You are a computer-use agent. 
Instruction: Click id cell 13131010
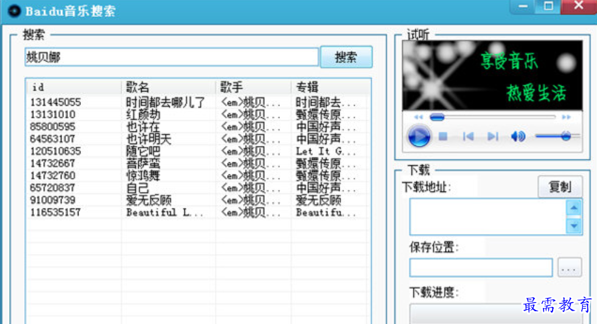[x=52, y=114]
